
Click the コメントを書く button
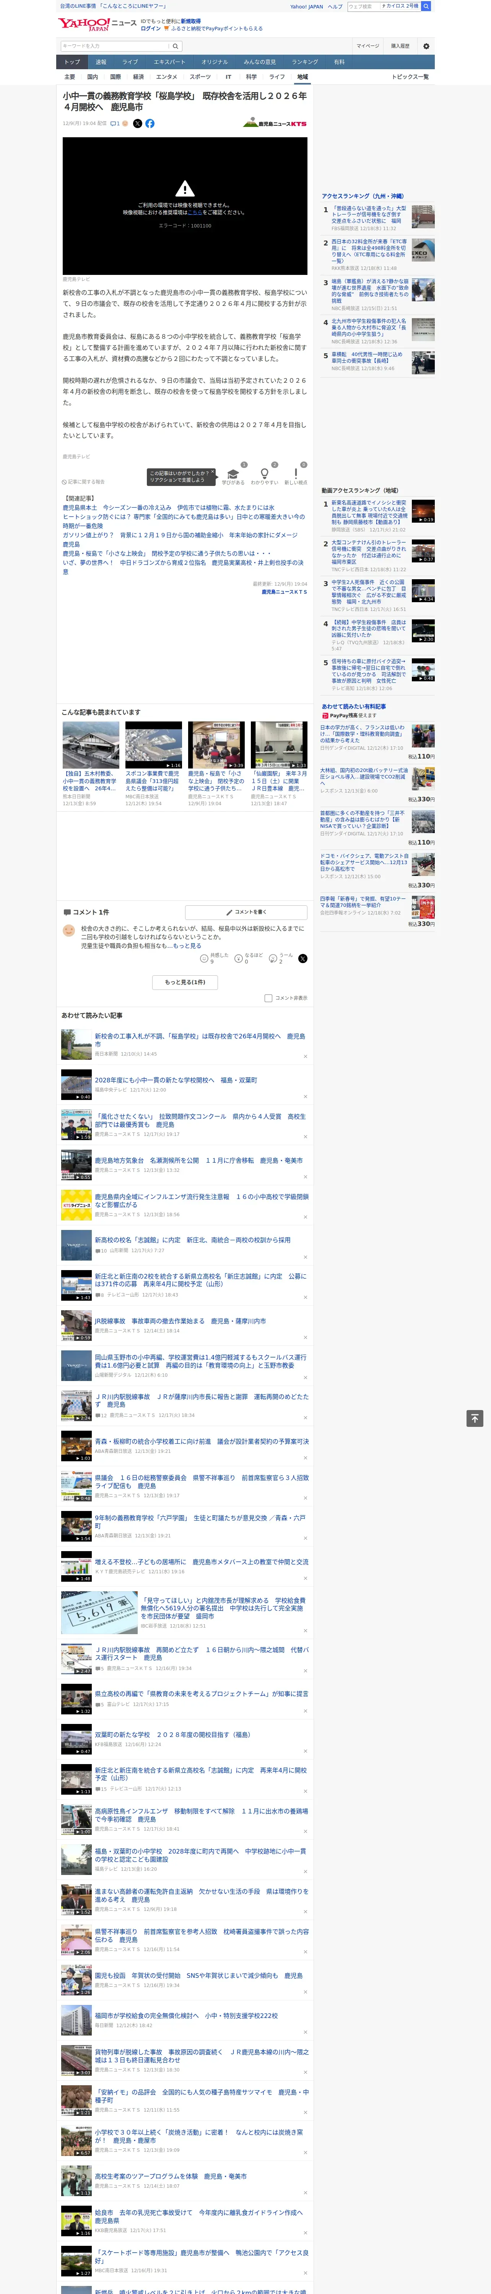[246, 912]
